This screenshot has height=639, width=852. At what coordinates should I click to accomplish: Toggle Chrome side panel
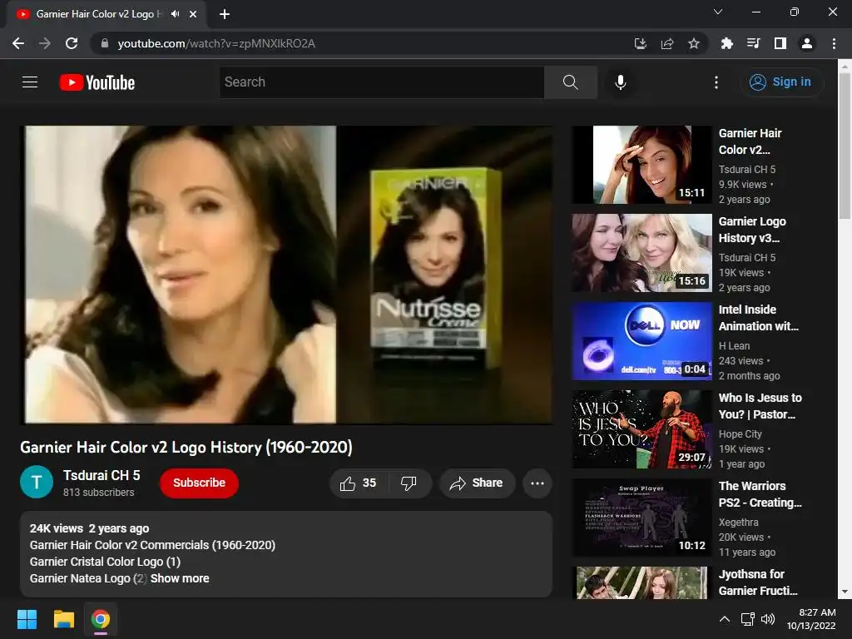click(780, 43)
